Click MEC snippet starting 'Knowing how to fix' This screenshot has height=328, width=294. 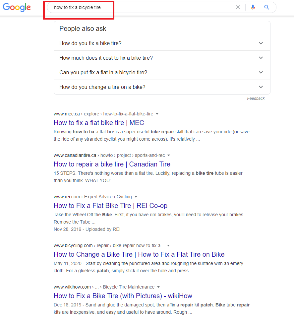pos(151,135)
